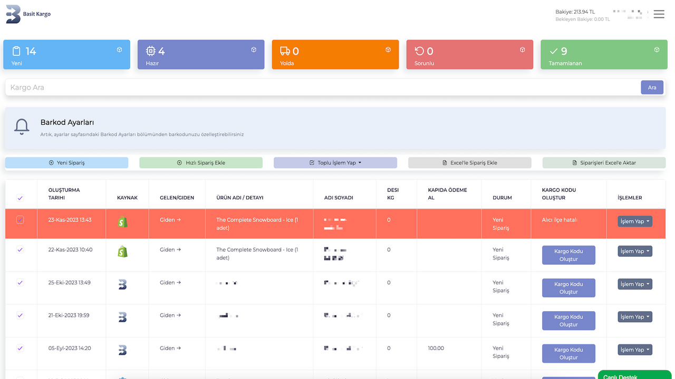Click the Bekleyen Bakiye 0.00 TL text
The width and height of the screenshot is (675, 379).
point(582,19)
